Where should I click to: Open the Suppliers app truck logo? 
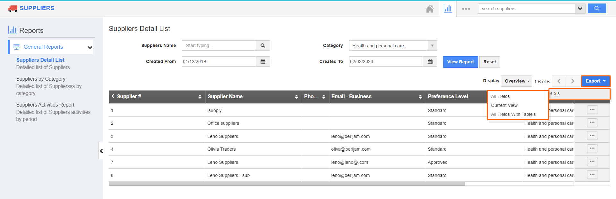13,8
